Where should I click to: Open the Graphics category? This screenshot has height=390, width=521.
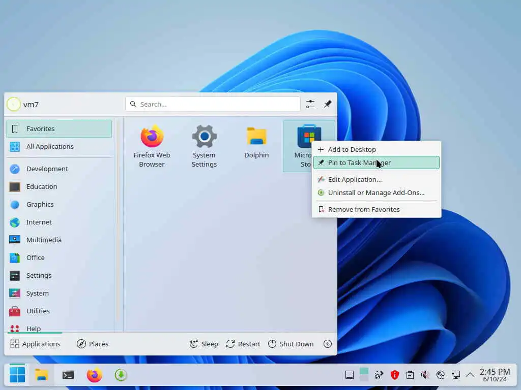59,204
